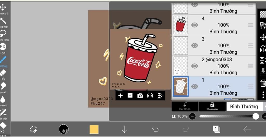Select the Lasso tool
This screenshot has height=137, width=266.
click(3, 34)
